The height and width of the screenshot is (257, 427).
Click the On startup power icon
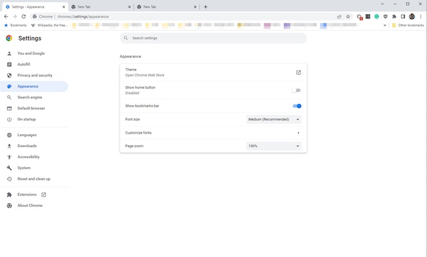9,120
